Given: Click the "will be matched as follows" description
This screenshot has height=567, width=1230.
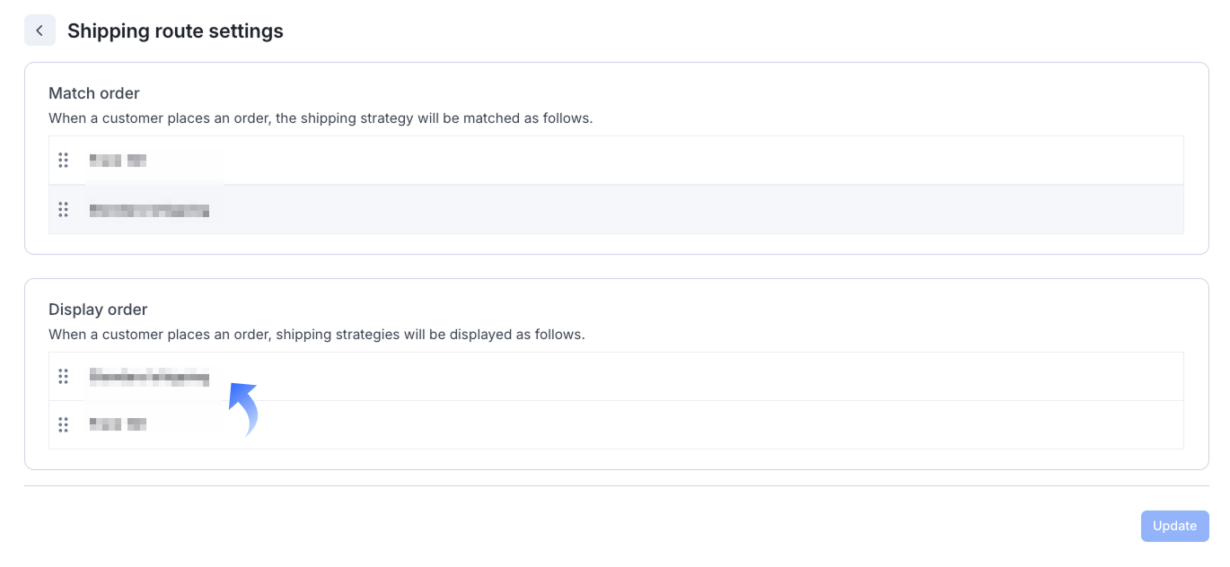Looking at the screenshot, I should (321, 118).
